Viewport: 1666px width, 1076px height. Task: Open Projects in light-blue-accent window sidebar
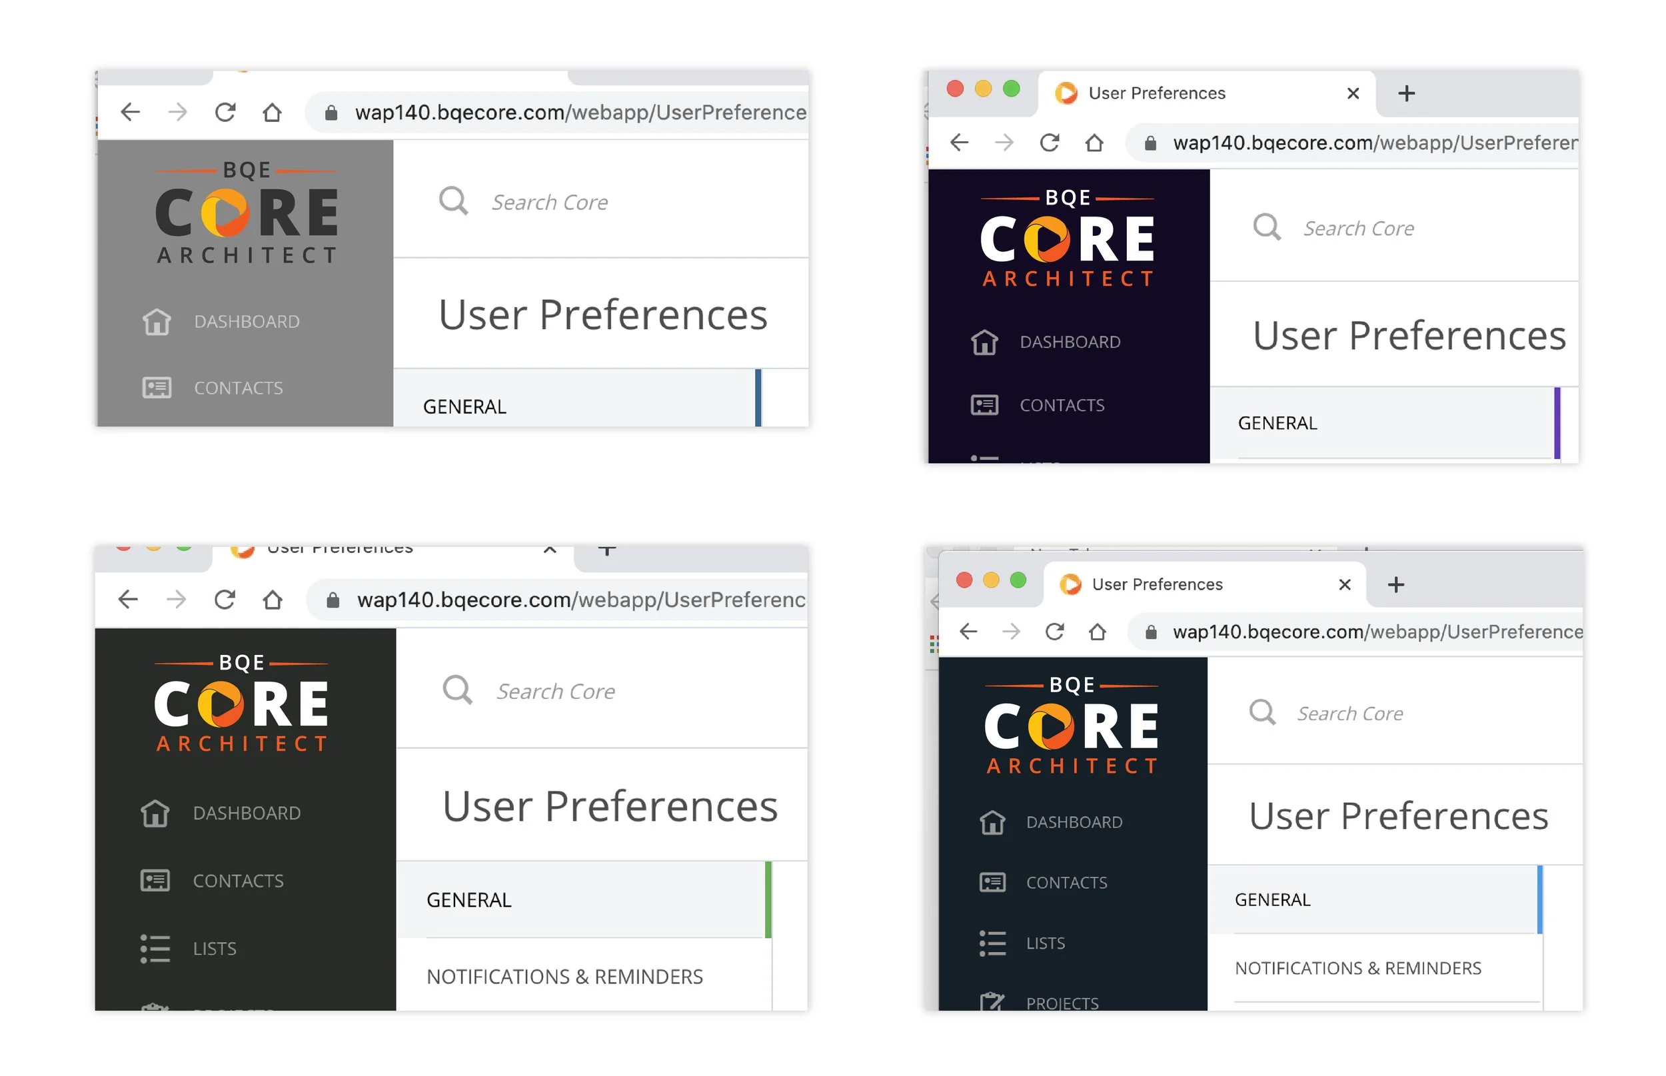point(1038,1002)
